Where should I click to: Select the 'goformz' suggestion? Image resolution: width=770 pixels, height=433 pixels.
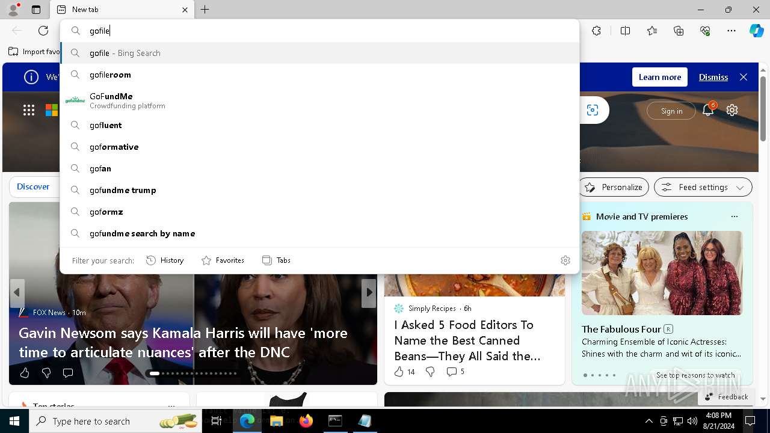pos(319,212)
